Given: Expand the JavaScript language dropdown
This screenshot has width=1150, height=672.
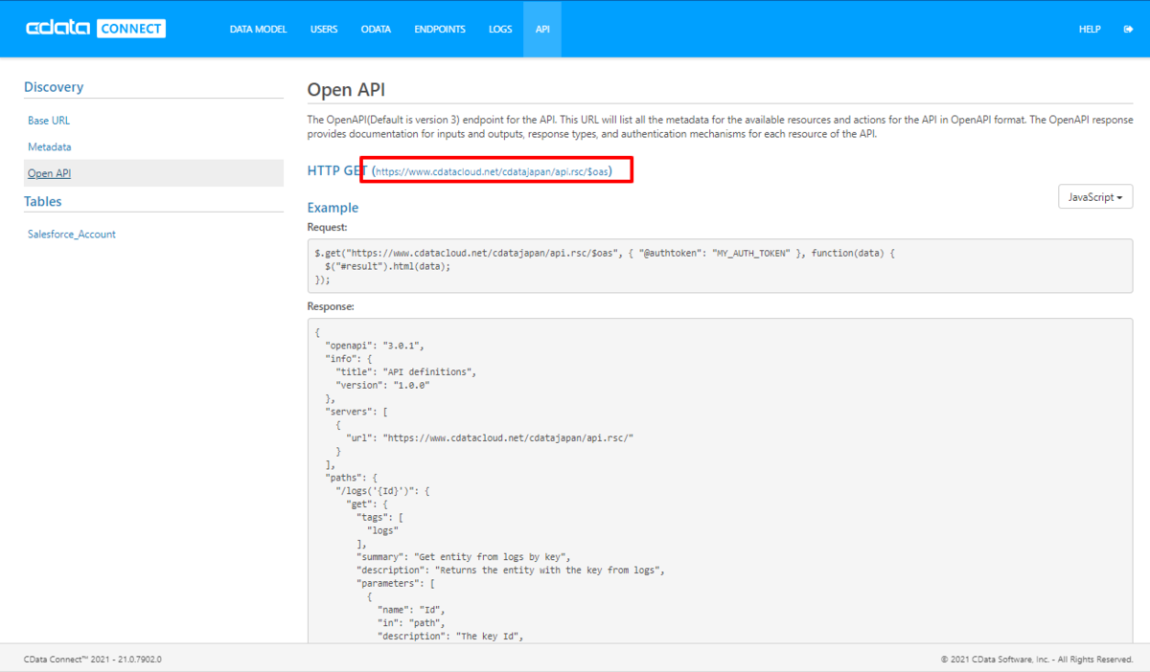Looking at the screenshot, I should [x=1095, y=197].
